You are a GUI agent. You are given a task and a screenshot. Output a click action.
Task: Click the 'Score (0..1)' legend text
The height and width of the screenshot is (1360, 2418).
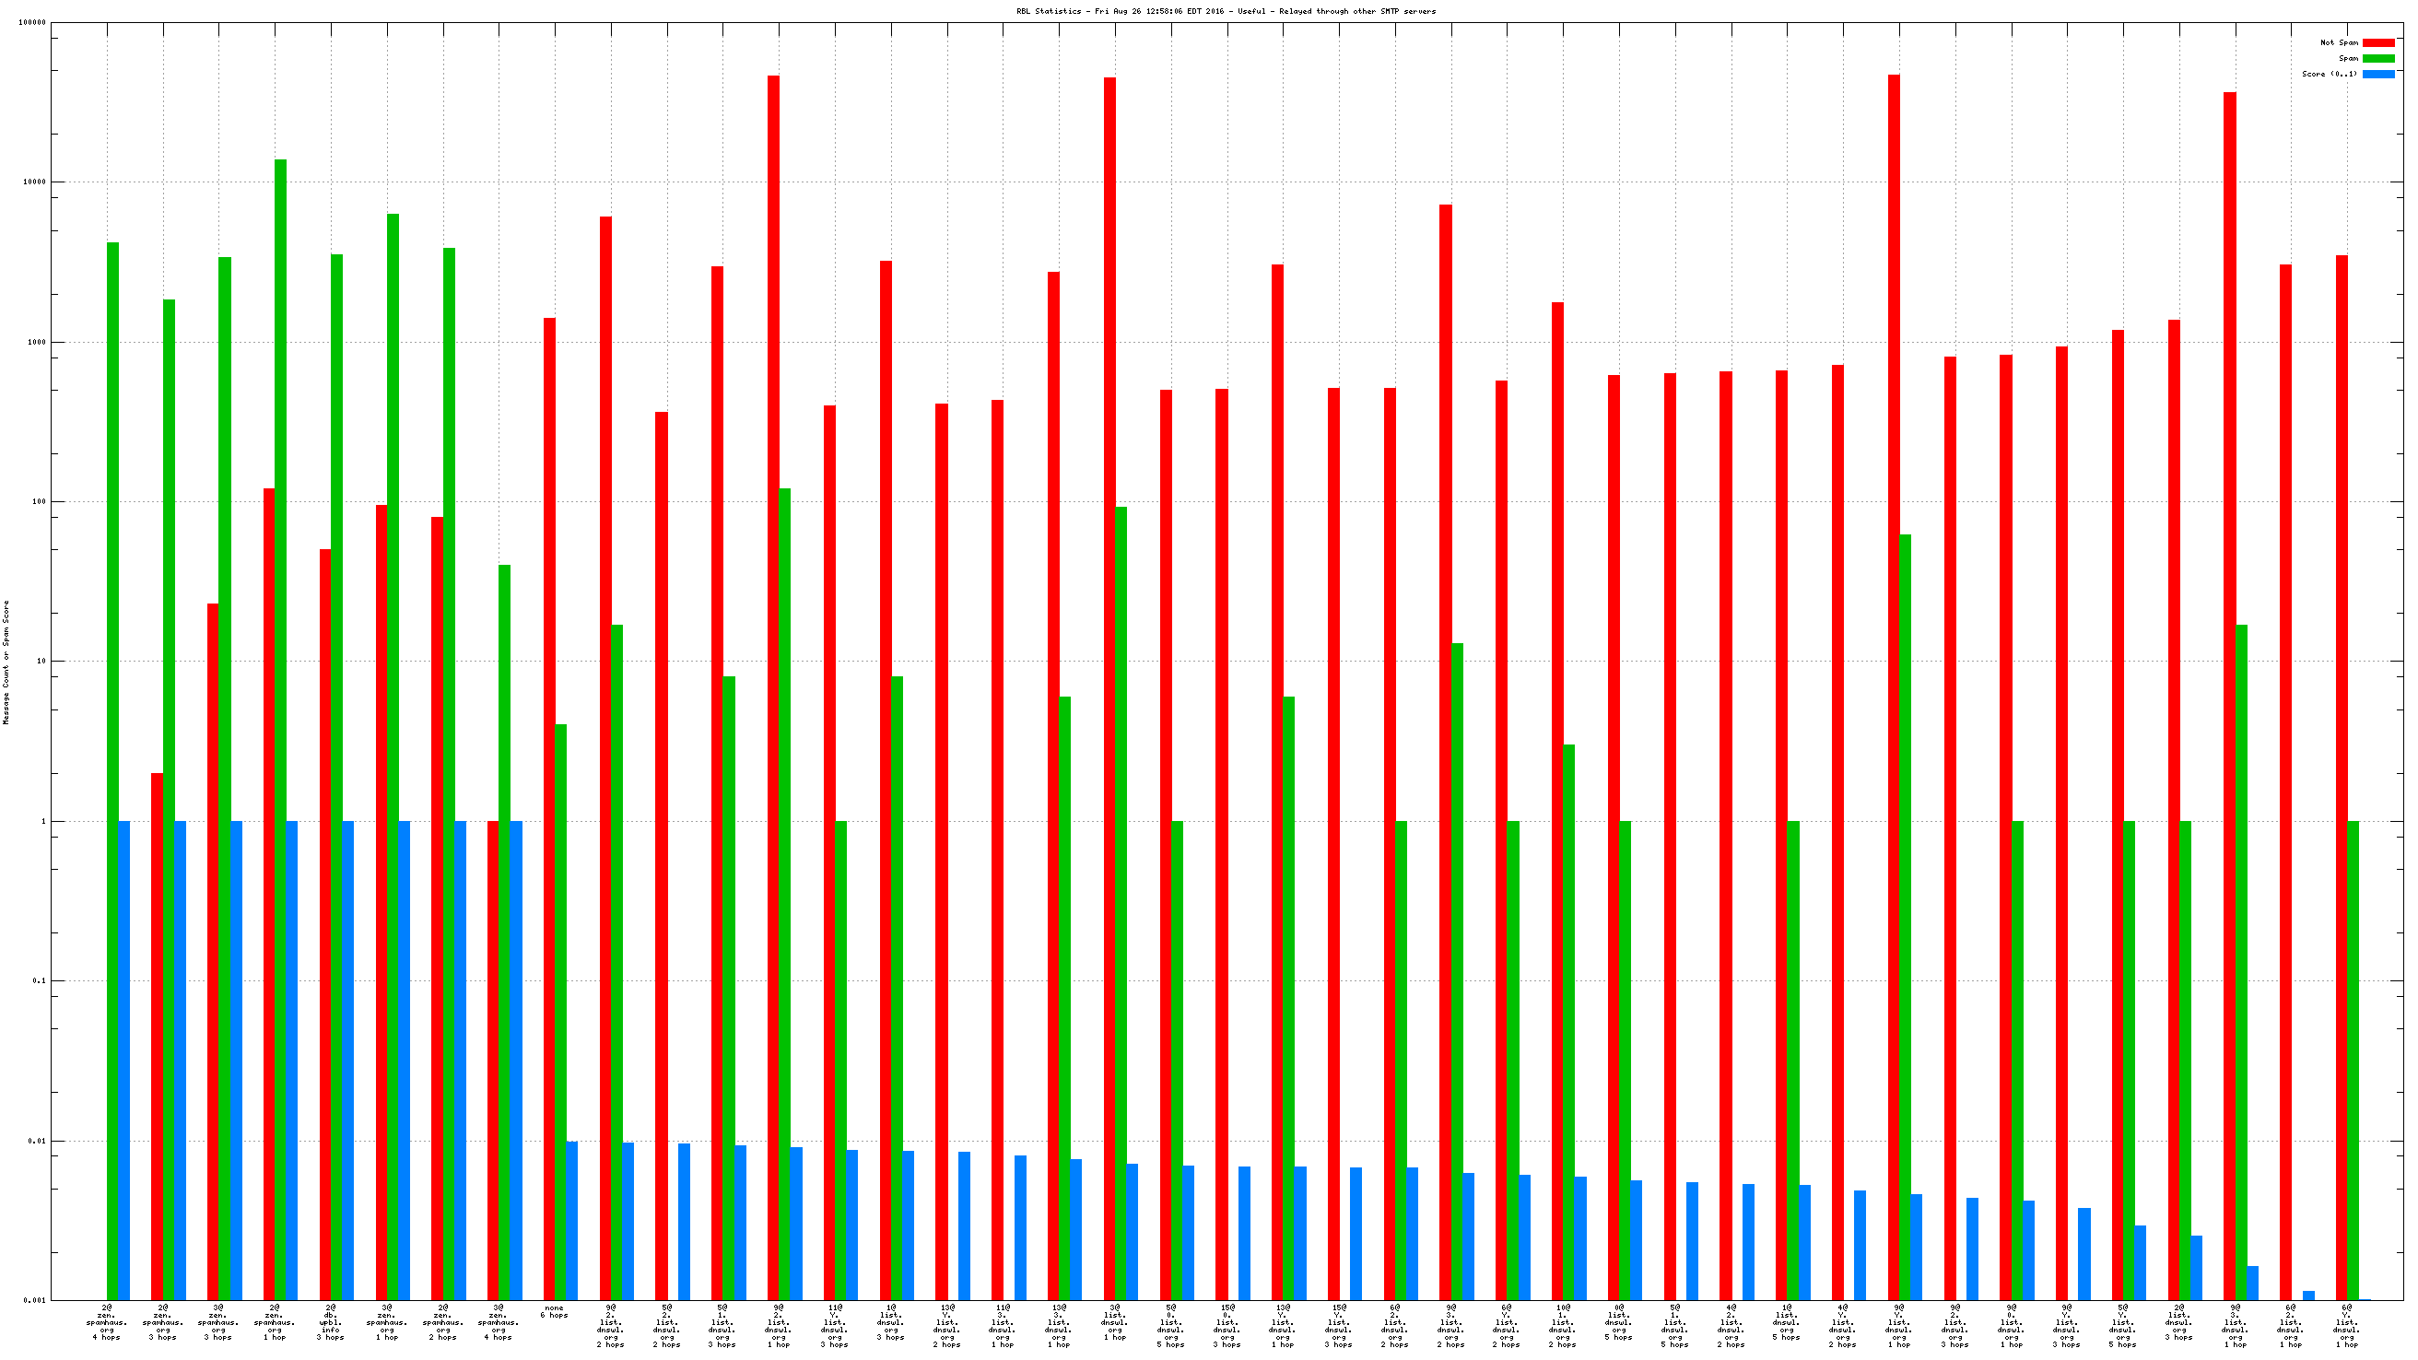[x=2329, y=74]
